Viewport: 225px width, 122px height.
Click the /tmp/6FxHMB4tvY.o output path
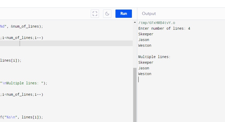coord(157,23)
